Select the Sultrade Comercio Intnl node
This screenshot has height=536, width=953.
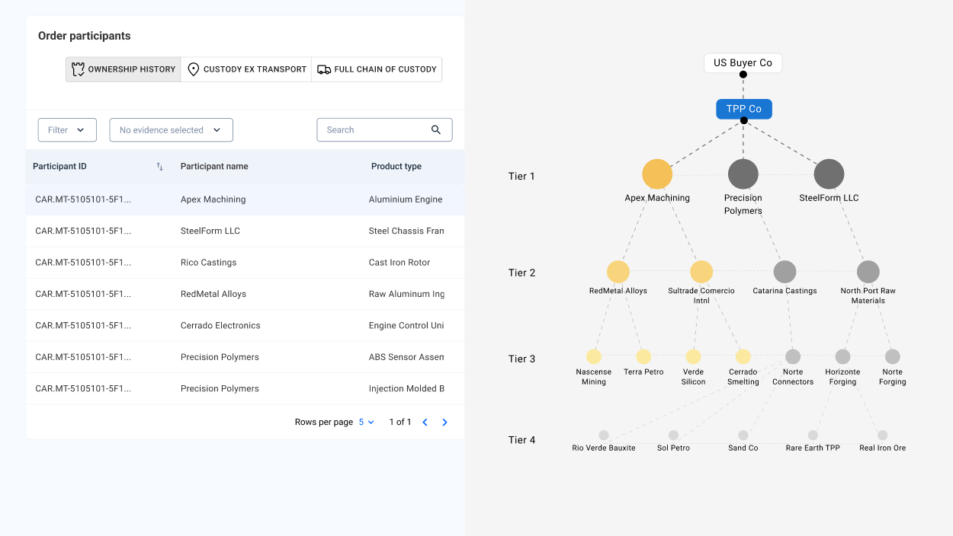[x=701, y=272]
